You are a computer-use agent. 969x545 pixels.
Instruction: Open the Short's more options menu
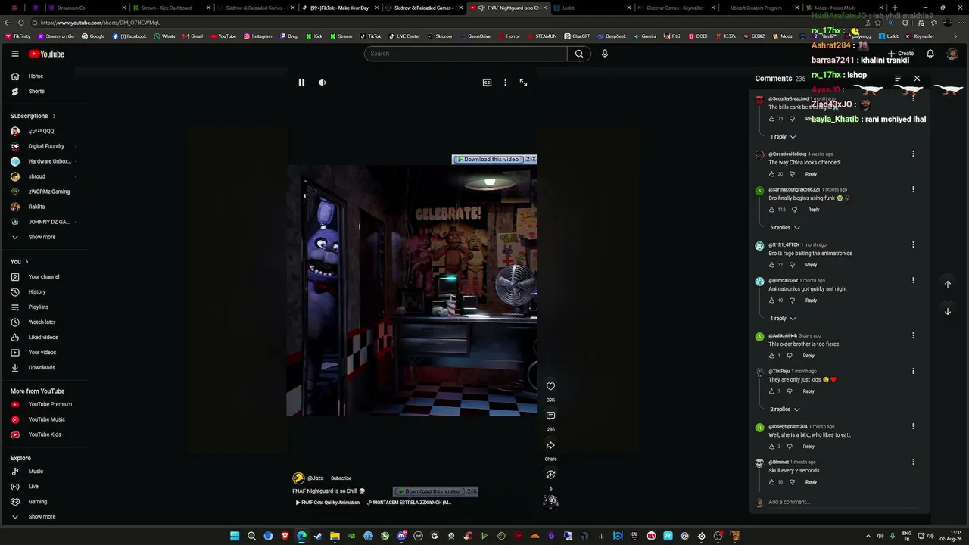coord(505,83)
